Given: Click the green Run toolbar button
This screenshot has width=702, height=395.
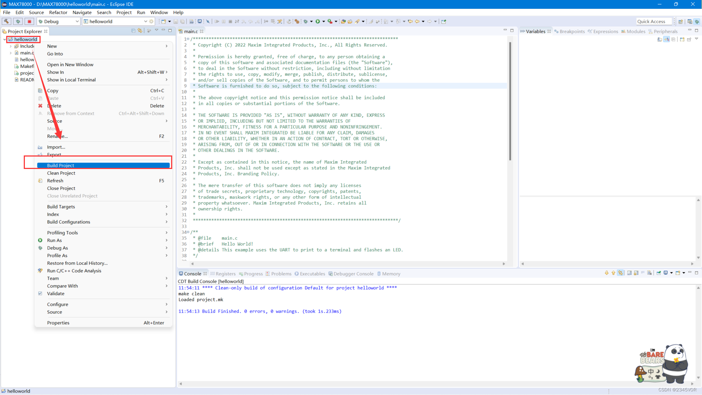Looking at the screenshot, I should point(318,22).
